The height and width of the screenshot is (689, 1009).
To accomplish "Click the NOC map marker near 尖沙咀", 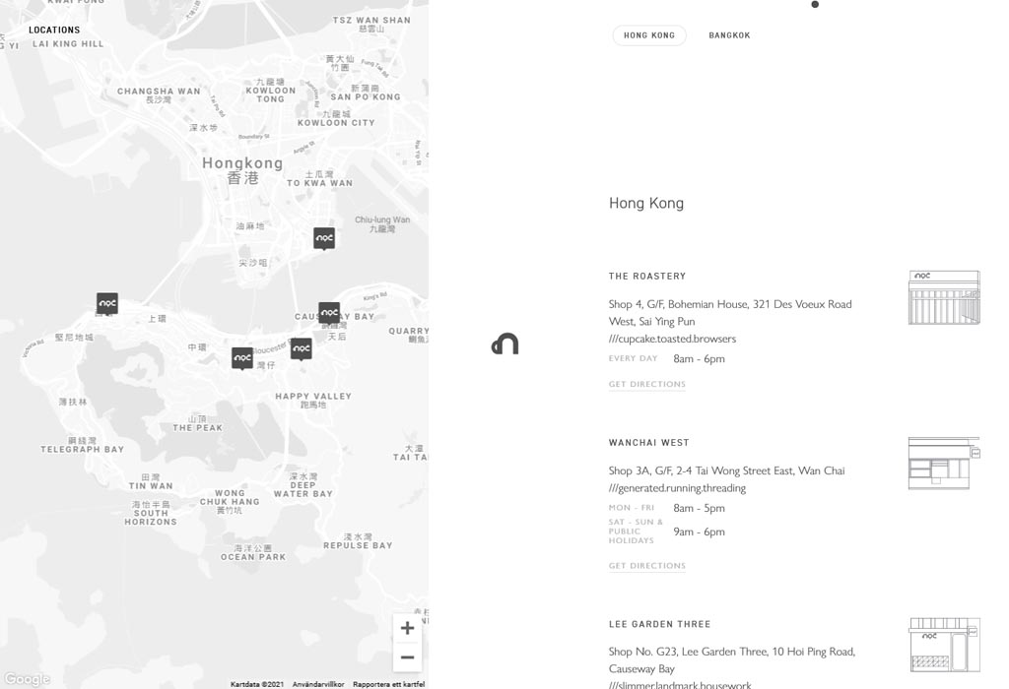I will click(x=324, y=238).
